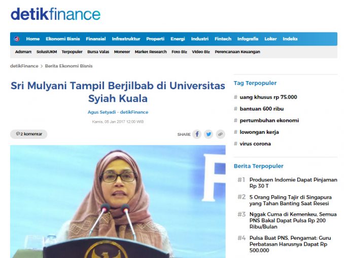Open tag pertumbuhan ekonomi

pyautogui.click(x=269, y=120)
